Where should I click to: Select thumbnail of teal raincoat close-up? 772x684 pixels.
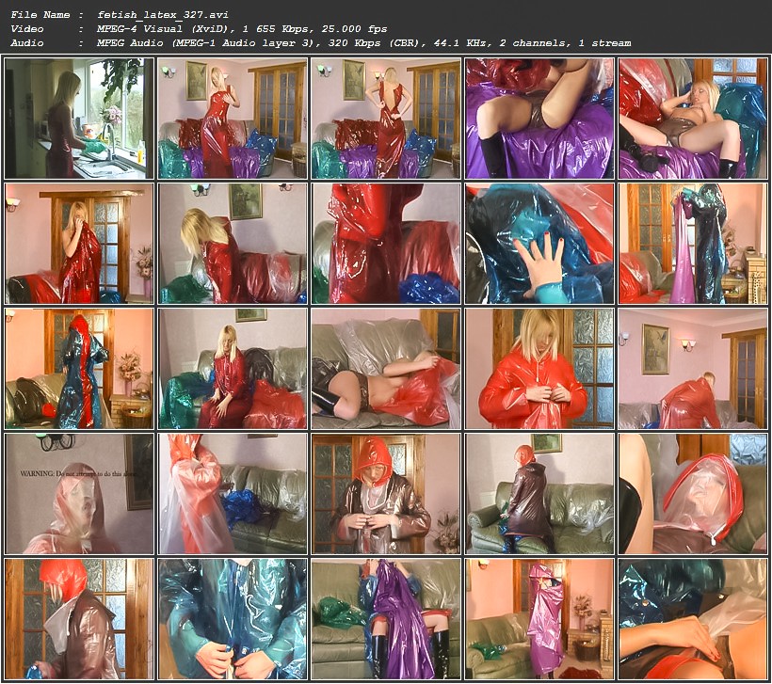(233, 618)
